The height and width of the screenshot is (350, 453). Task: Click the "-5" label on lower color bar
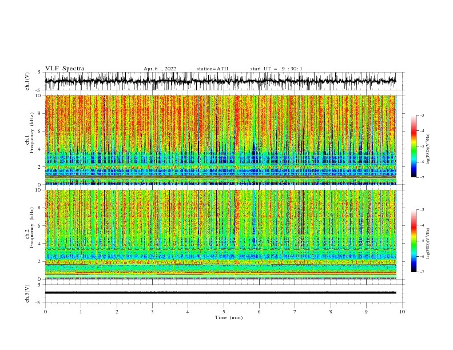click(x=422, y=241)
